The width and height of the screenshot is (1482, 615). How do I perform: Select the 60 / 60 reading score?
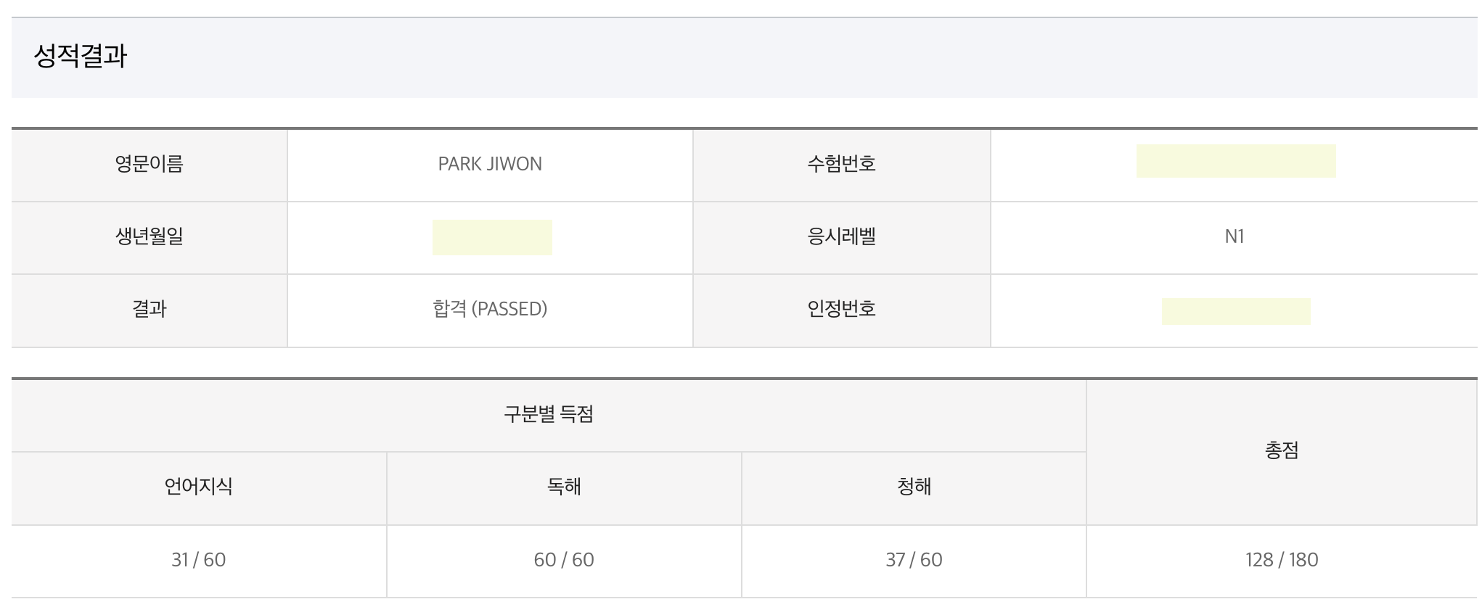(564, 560)
